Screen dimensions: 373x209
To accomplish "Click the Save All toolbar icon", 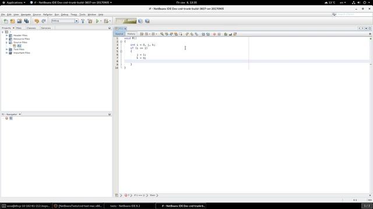I will point(26,21).
